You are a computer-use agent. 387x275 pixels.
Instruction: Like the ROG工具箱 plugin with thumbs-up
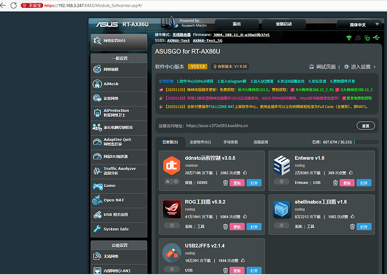point(245,217)
